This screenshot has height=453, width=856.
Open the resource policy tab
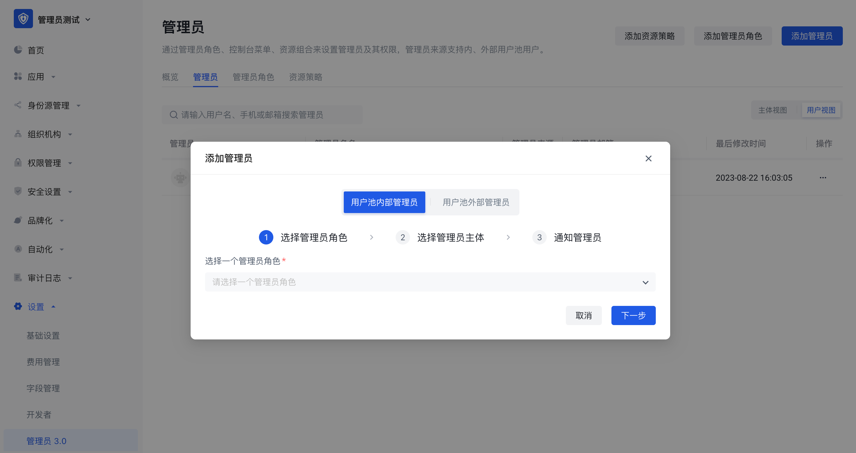click(x=305, y=77)
